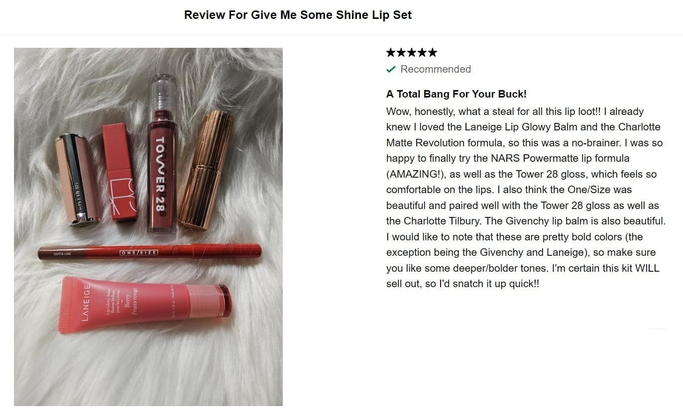This screenshot has width=683, height=418.
Task: Click the first star in the rating
Action: pos(391,52)
